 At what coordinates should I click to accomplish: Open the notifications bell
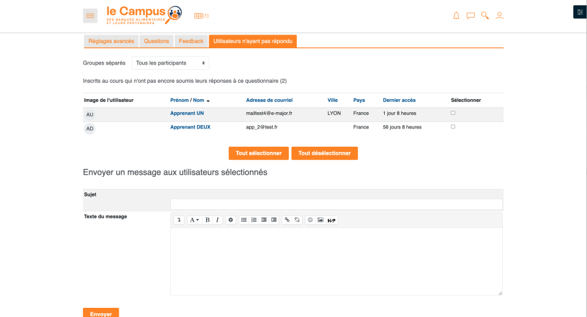(456, 16)
